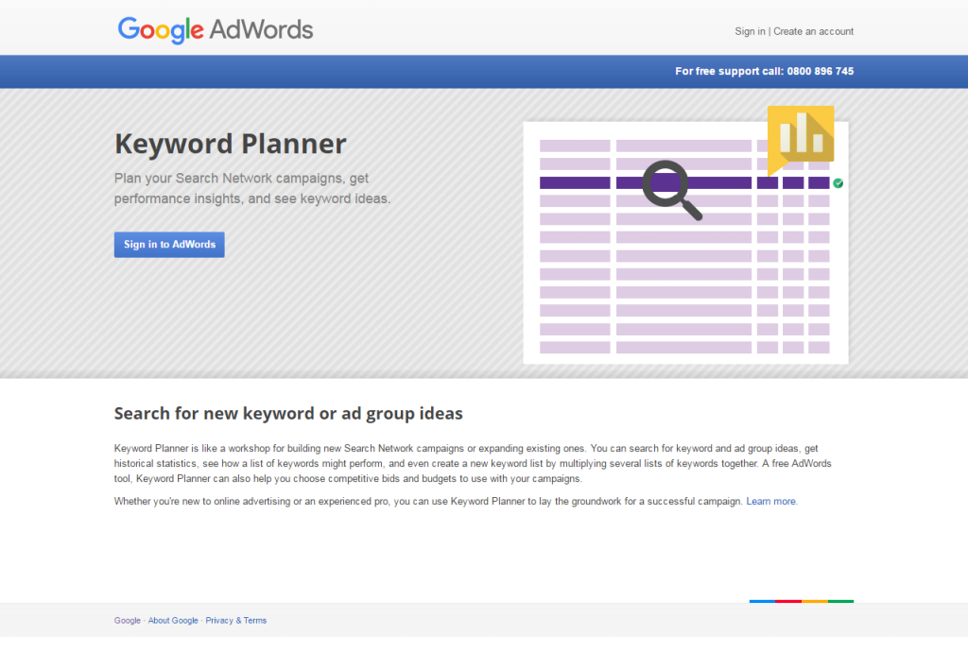Open the Google footer link
Image resolution: width=968 pixels, height=652 pixels.
click(128, 621)
